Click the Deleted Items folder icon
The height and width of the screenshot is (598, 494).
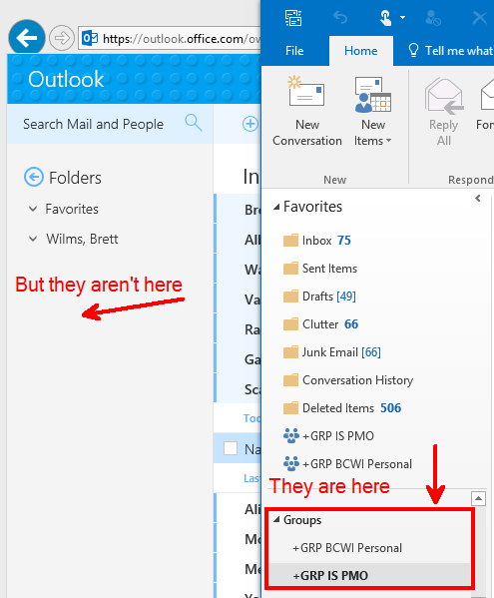click(x=290, y=407)
